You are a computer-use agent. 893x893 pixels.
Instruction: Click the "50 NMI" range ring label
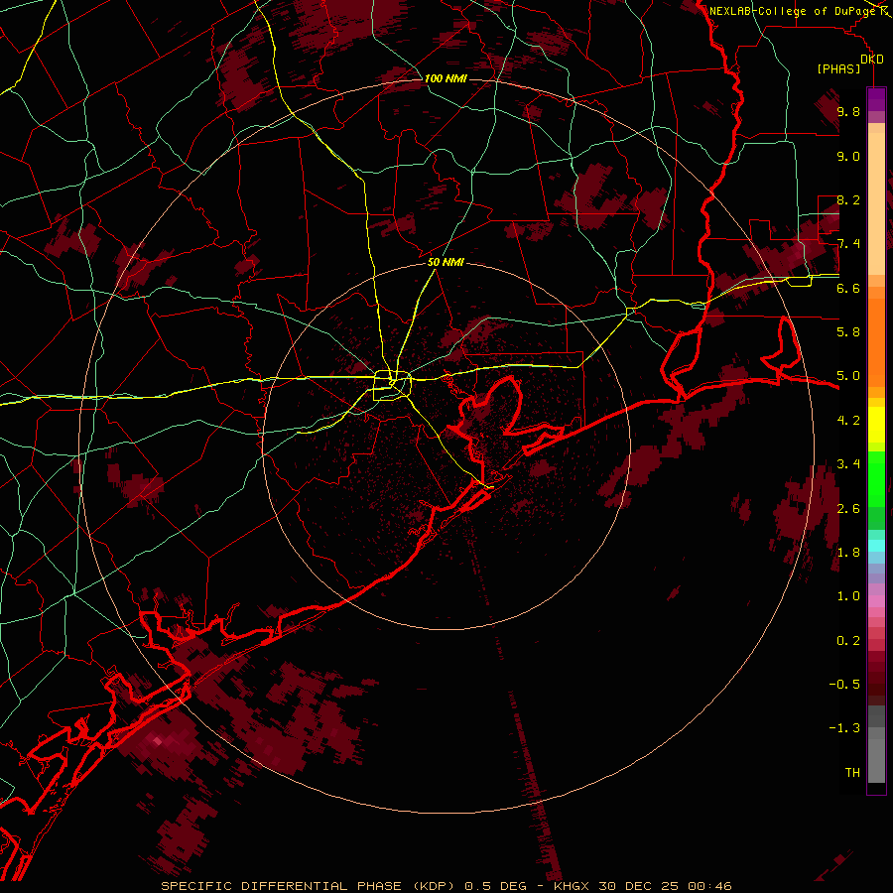tap(446, 262)
